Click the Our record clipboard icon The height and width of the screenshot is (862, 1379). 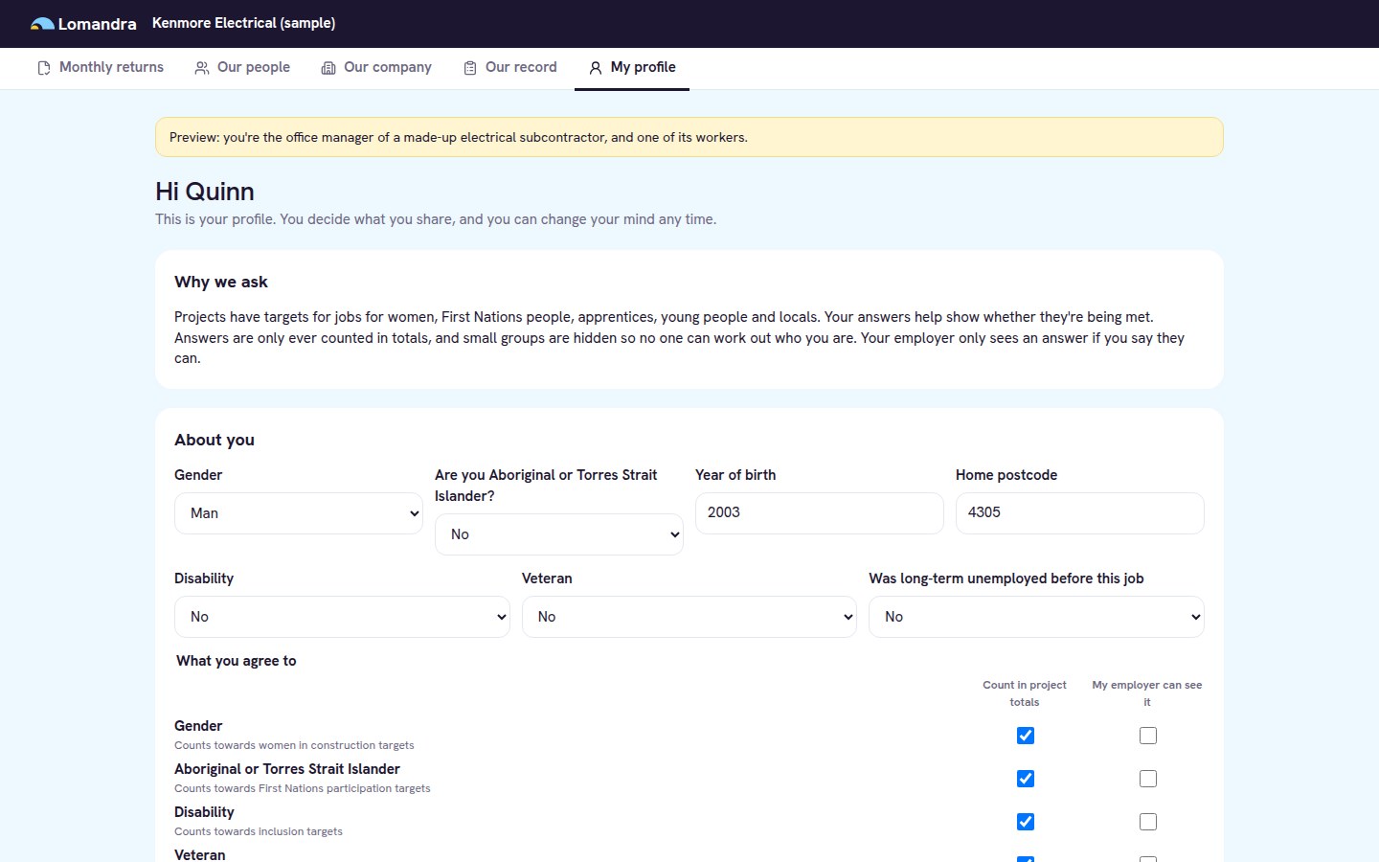point(470,68)
